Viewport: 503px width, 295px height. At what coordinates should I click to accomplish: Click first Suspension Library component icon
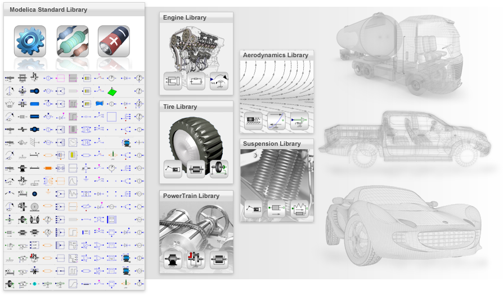(253, 209)
